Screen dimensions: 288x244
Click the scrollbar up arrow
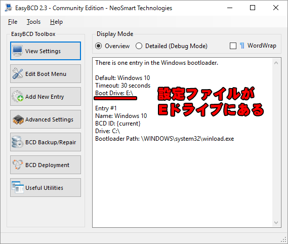tap(276, 63)
